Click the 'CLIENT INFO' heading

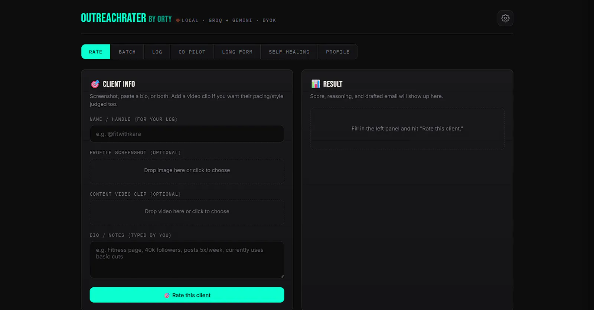point(119,84)
